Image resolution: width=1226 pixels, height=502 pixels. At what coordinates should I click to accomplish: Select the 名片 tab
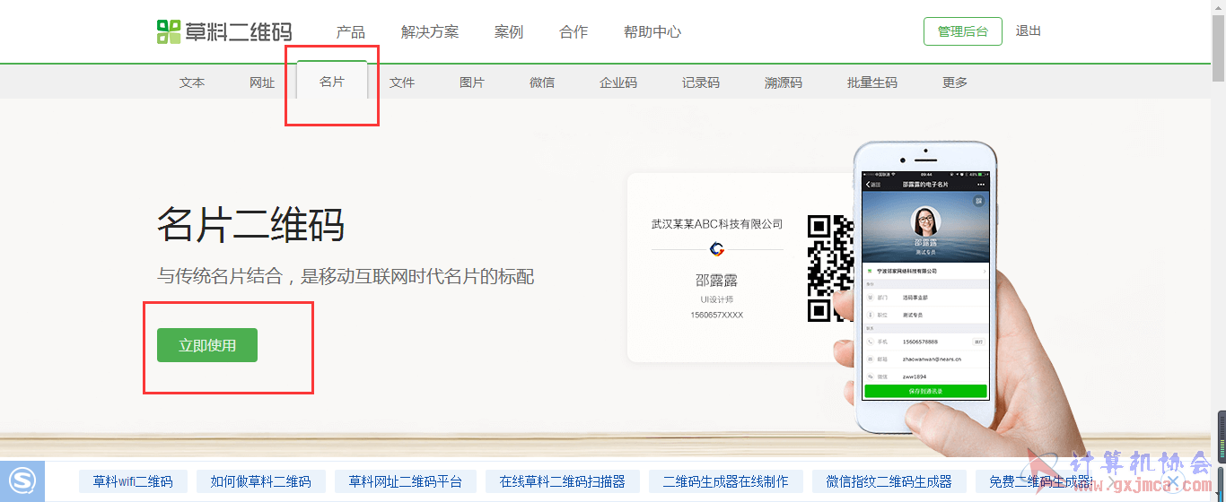click(332, 81)
